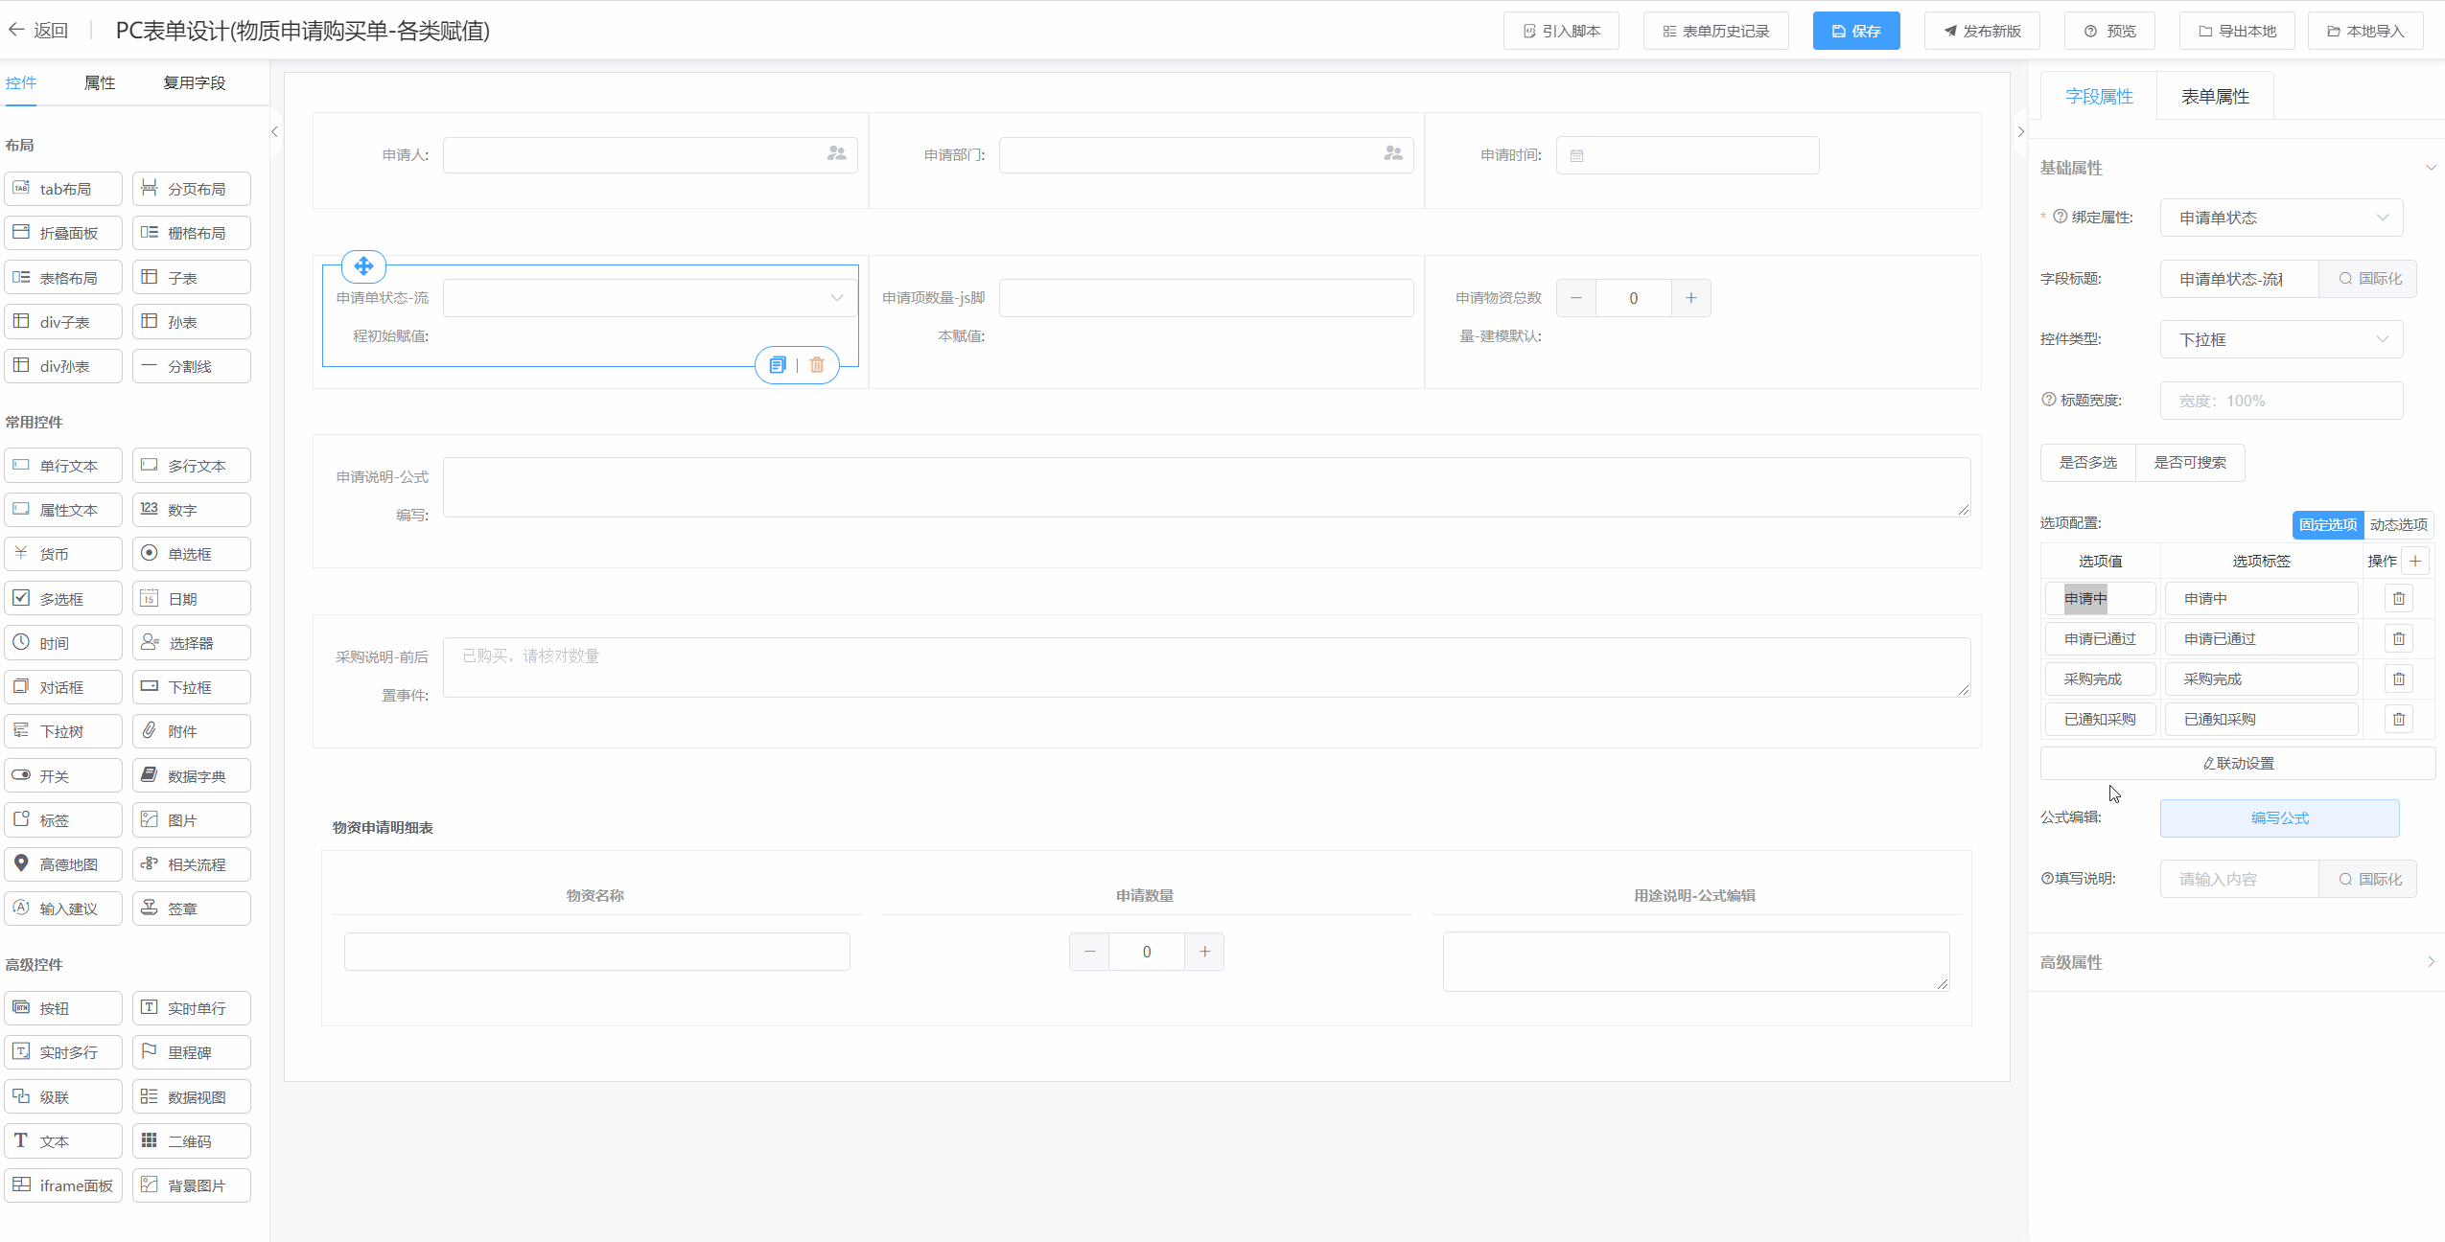2445x1242 pixels.
Task: Delete the 采购完成 option row
Action: [x=2398, y=679]
